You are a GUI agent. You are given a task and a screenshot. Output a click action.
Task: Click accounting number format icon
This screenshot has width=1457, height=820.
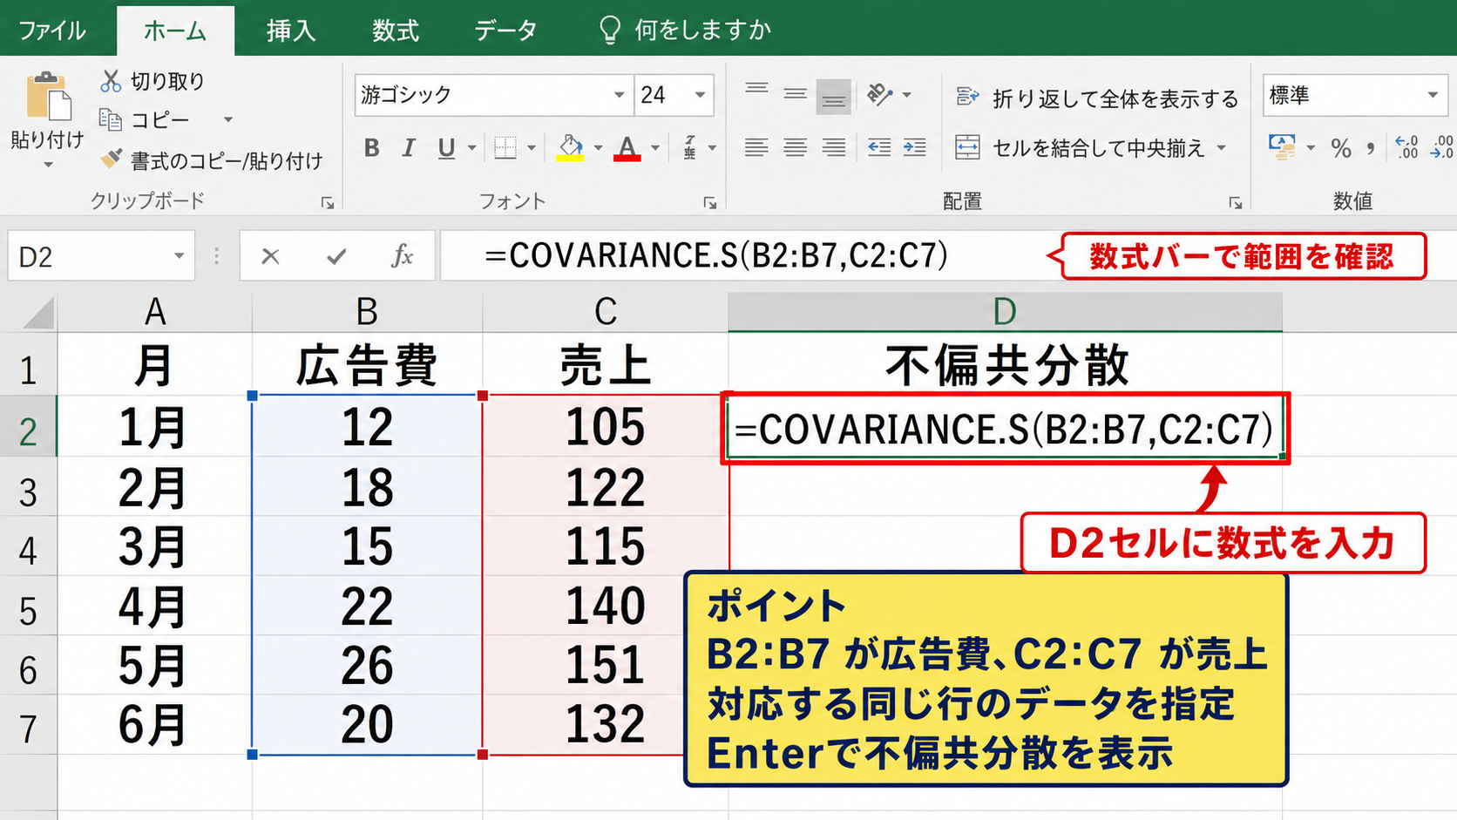coord(1282,147)
